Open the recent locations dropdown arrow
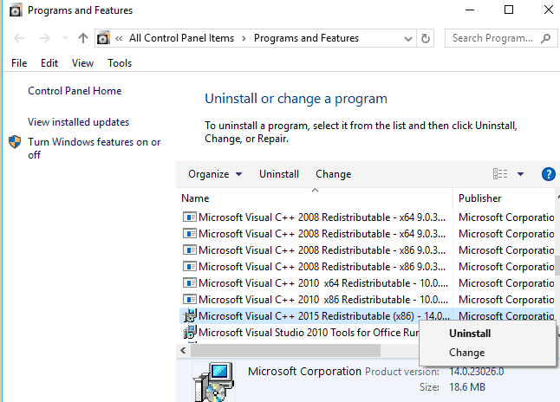This screenshot has width=560, height=402. point(65,37)
